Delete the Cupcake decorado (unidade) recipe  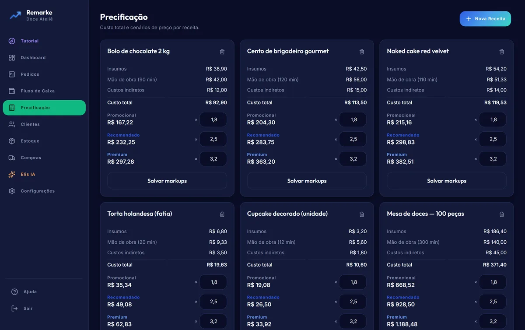click(x=362, y=214)
